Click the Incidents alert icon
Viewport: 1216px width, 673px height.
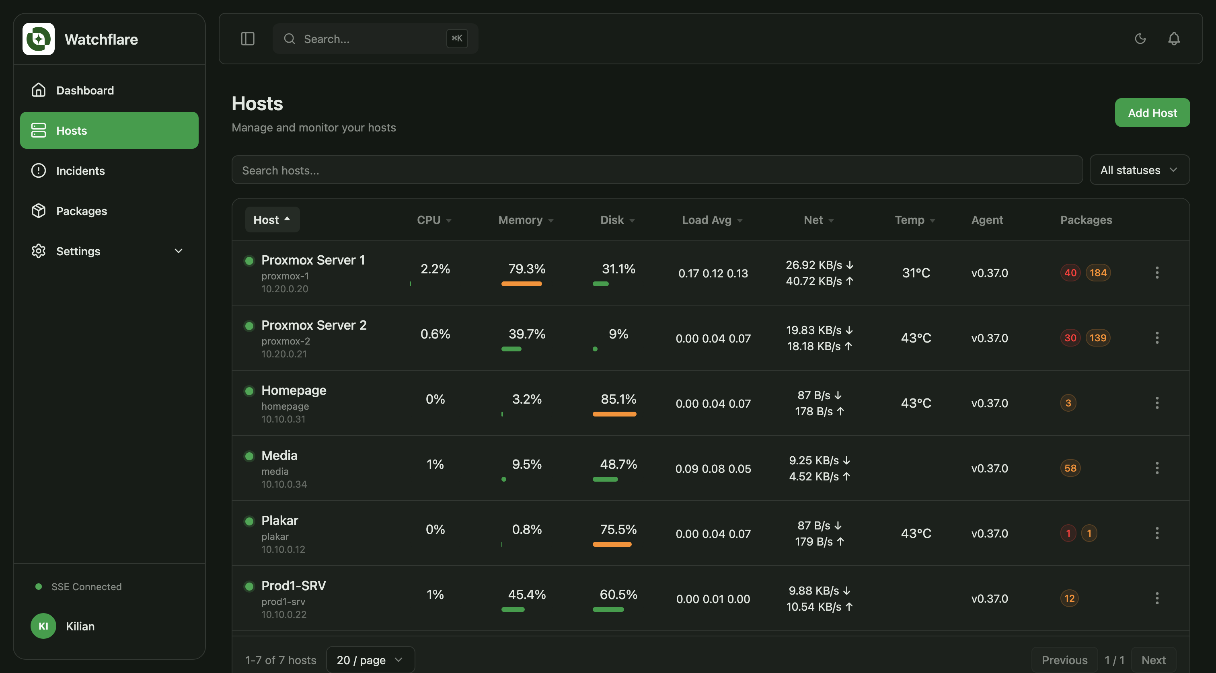38,170
